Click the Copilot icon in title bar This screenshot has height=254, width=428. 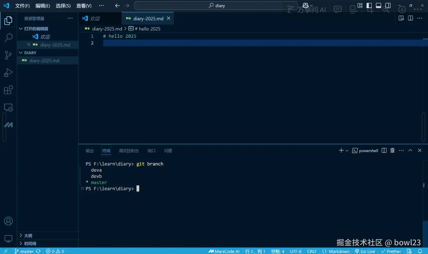click(x=306, y=6)
